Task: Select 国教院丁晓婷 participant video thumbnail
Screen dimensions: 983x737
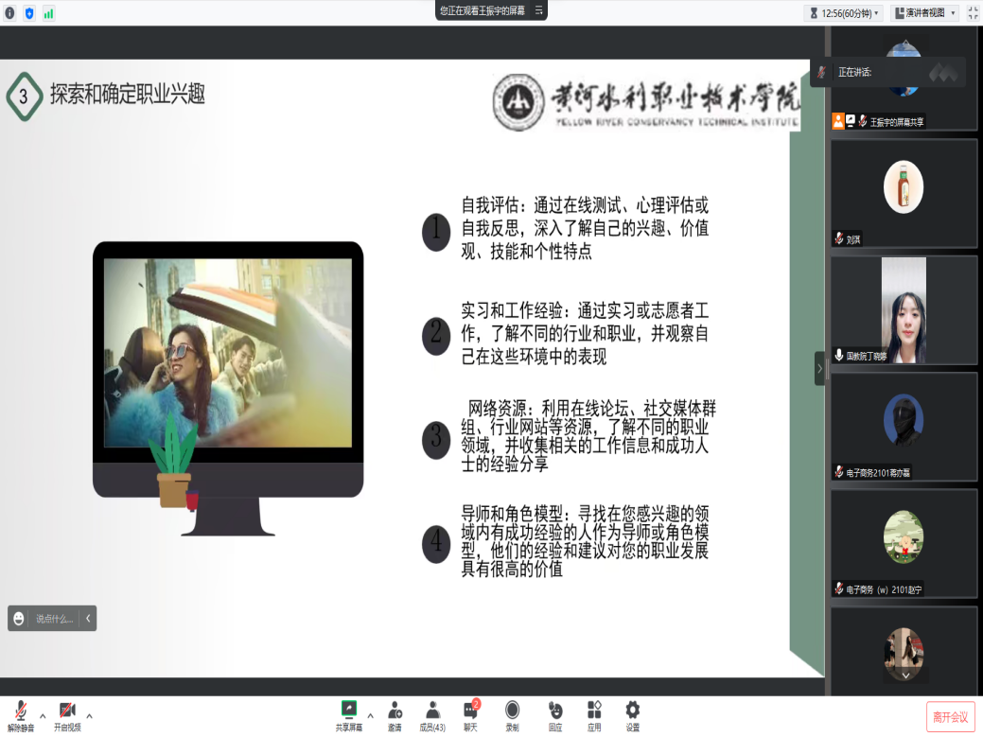Action: 904,309
